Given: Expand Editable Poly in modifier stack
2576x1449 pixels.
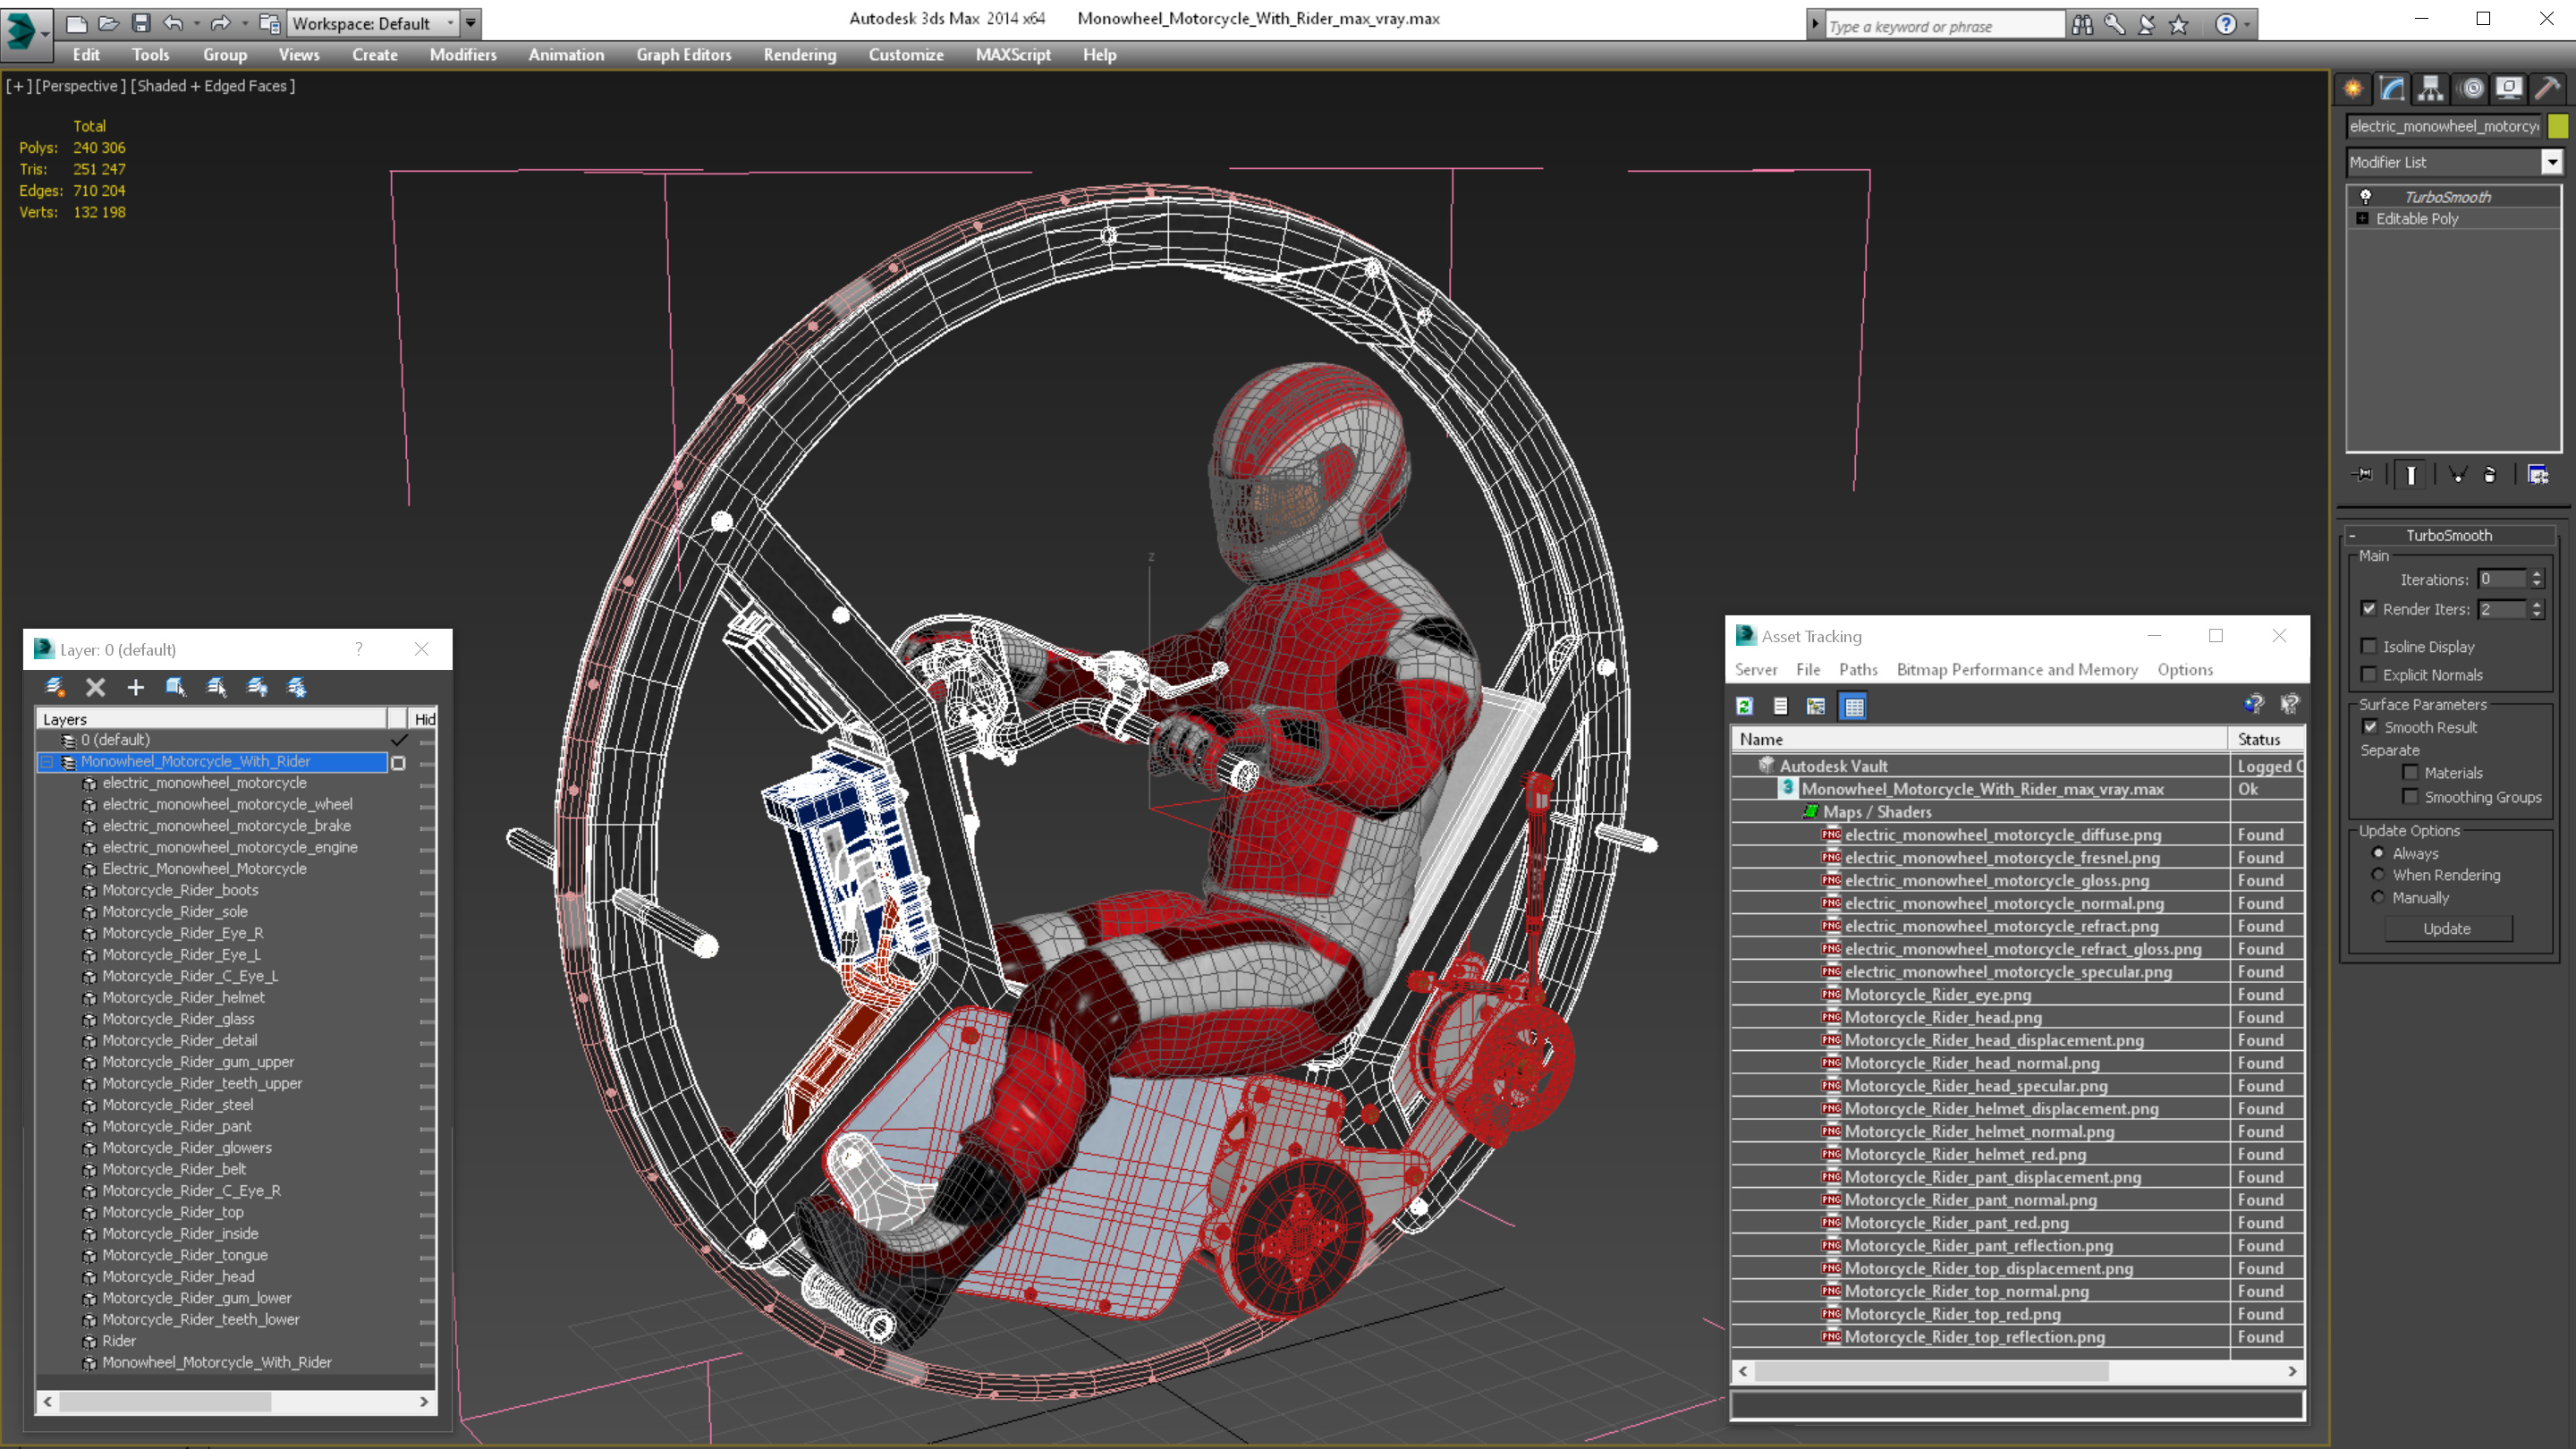Looking at the screenshot, I should pos(2363,218).
